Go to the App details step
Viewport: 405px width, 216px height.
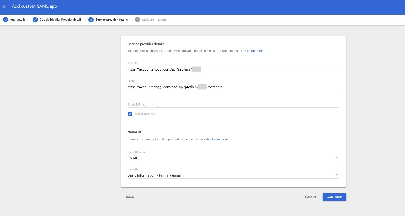[18, 20]
